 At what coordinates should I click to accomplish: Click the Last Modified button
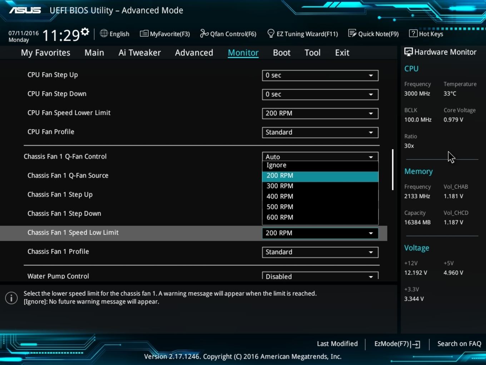click(x=337, y=344)
